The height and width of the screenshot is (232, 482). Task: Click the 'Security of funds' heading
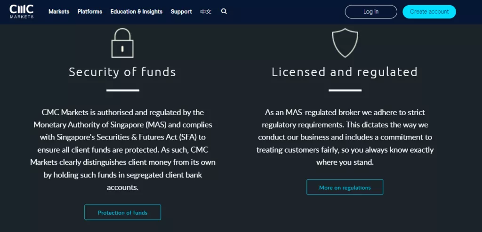tap(122, 72)
